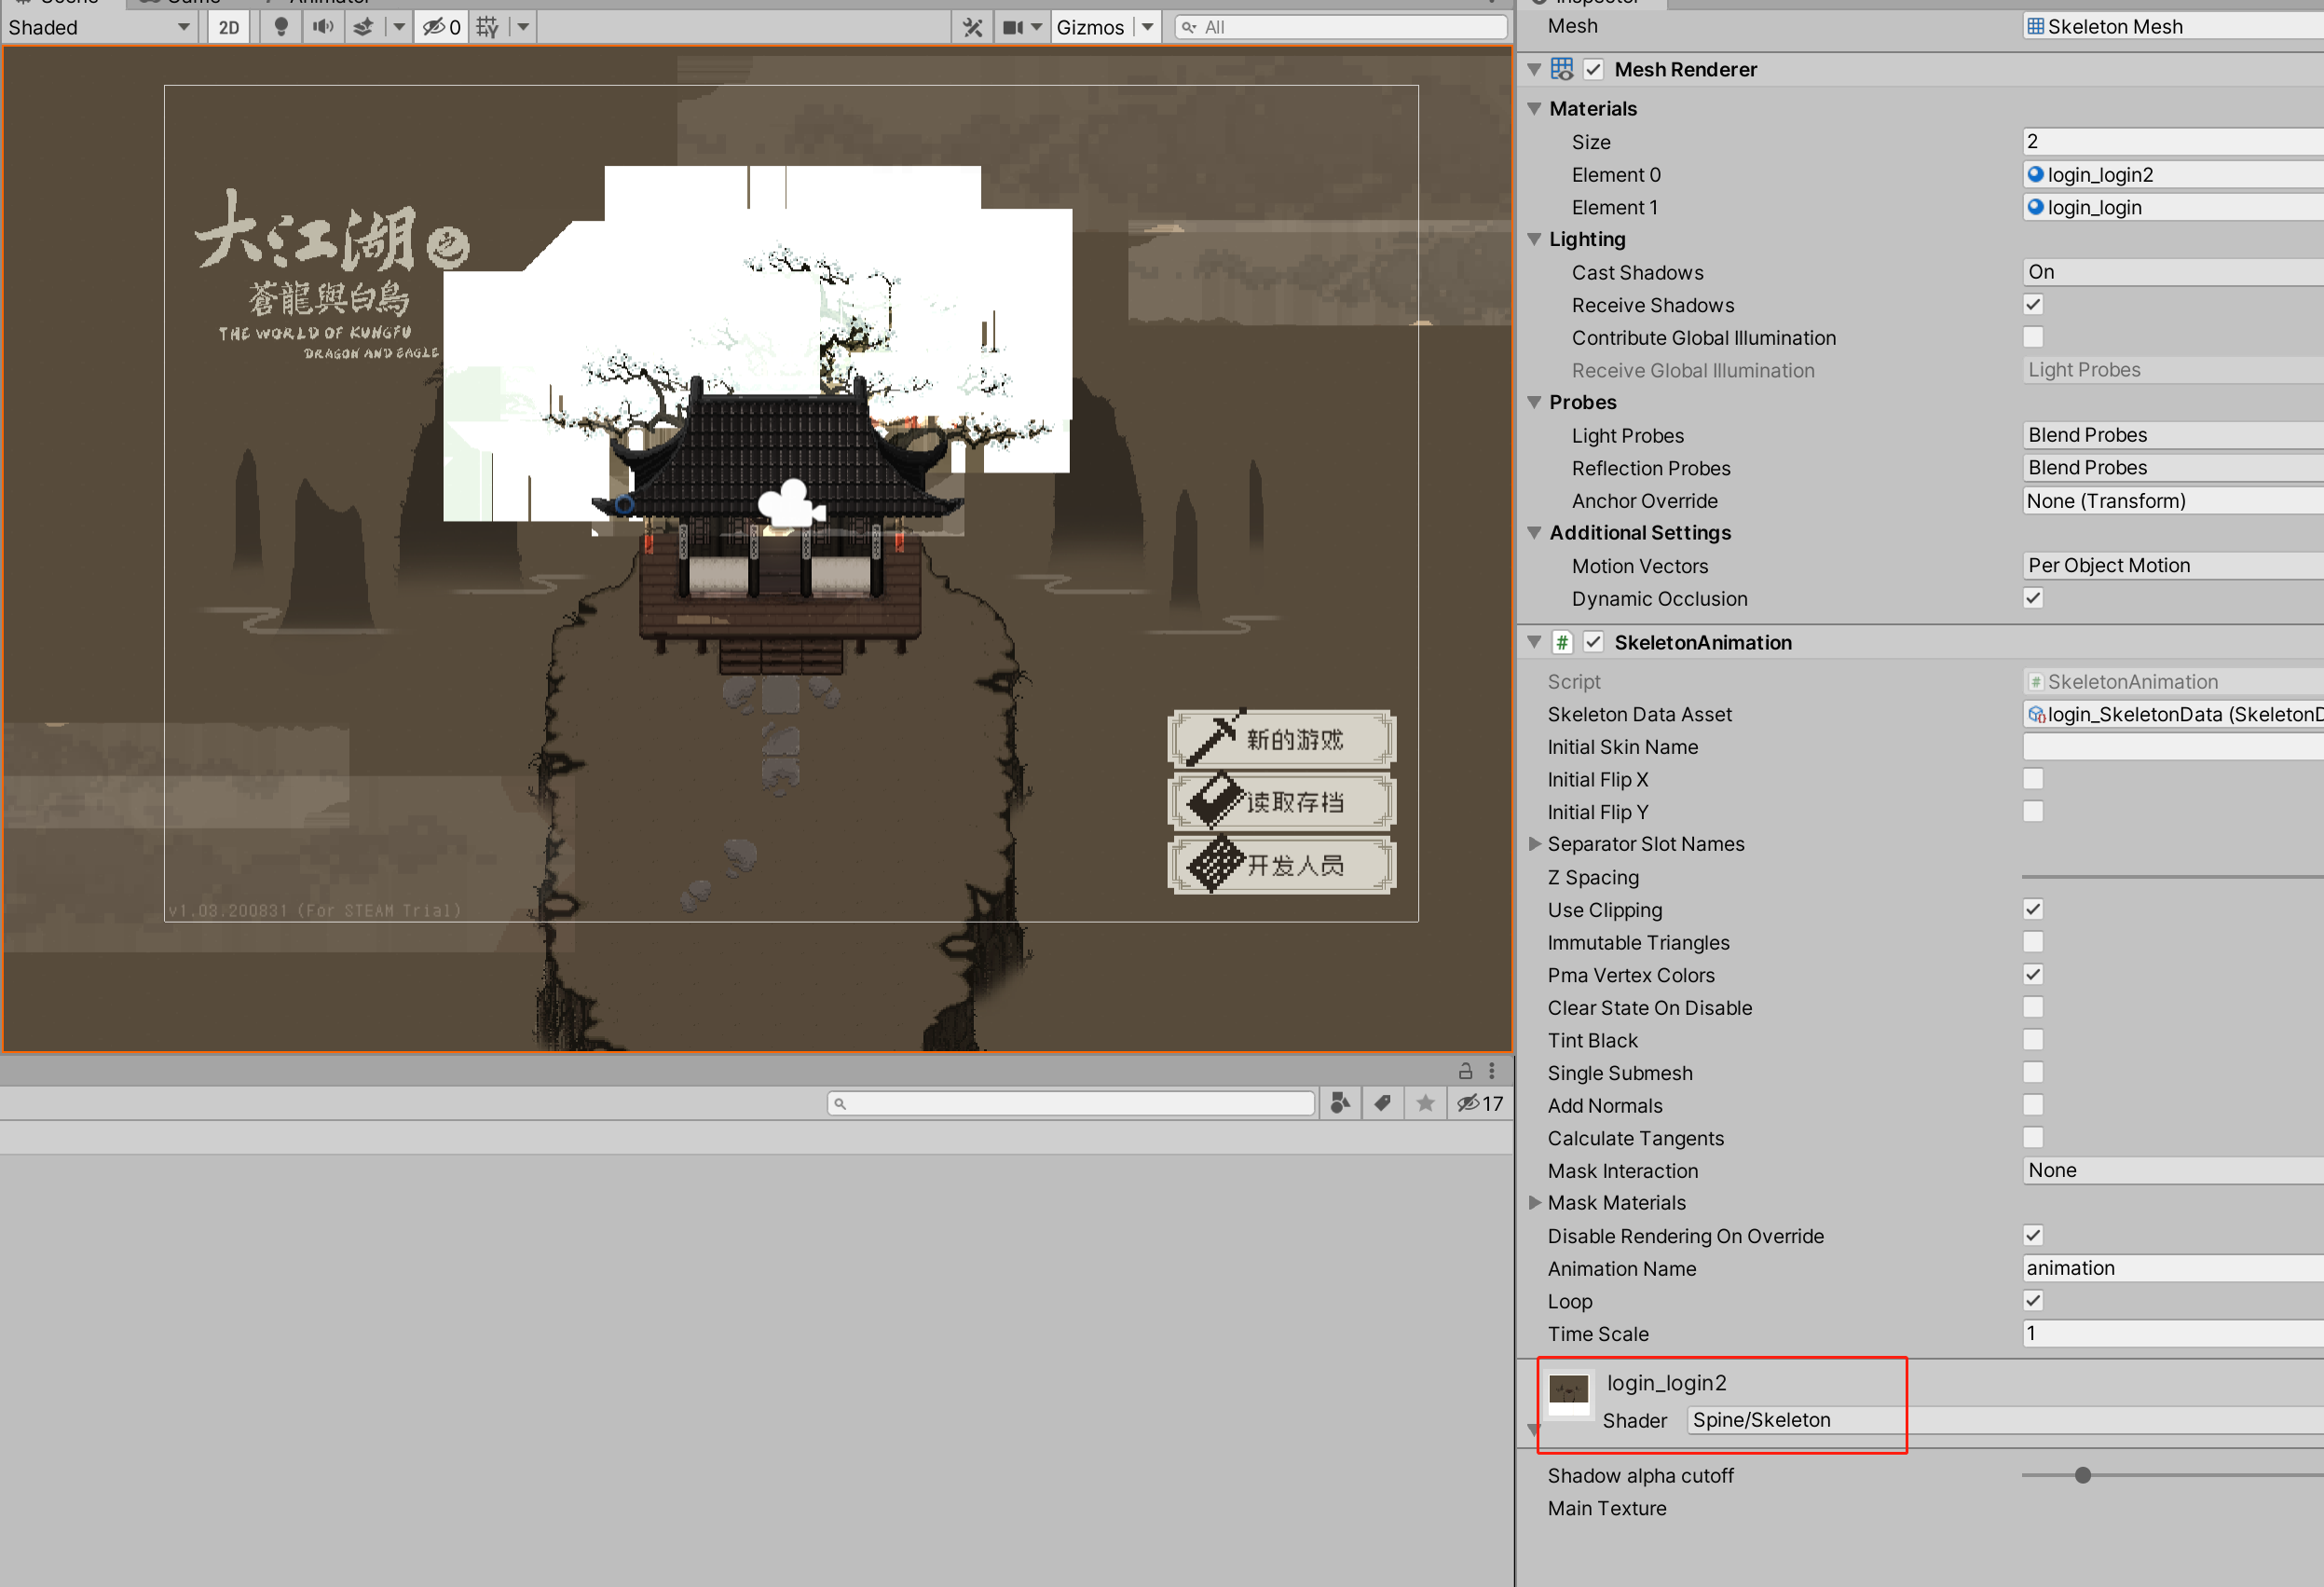This screenshot has height=1587, width=2324.
Task: Click the favorites star icon
Action: [x=1425, y=1103]
